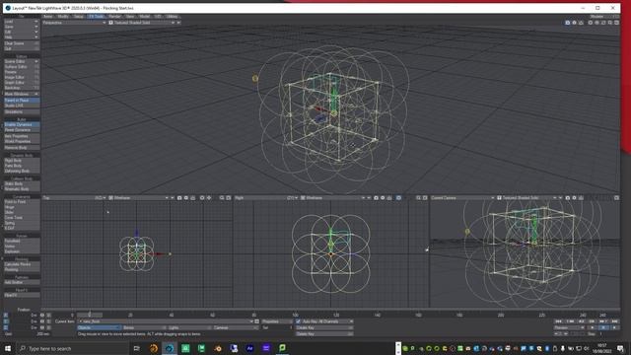631x355 pixels.
Task: Go to last frame playback button
Action: point(614,321)
